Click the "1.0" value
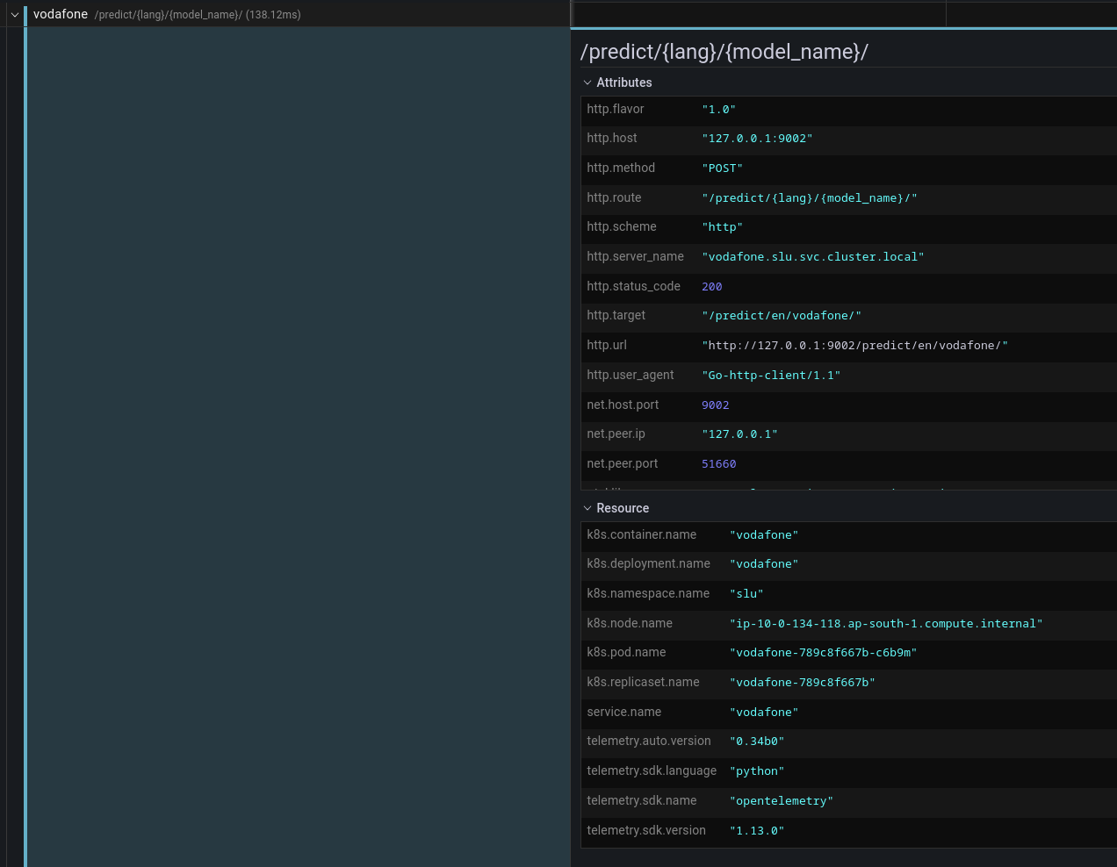Image resolution: width=1117 pixels, height=867 pixels. point(718,110)
